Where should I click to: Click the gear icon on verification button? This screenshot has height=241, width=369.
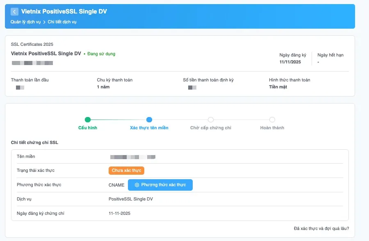pos(137,185)
